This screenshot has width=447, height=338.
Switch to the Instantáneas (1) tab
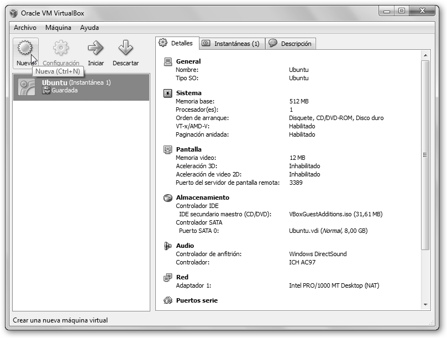pyautogui.click(x=231, y=44)
